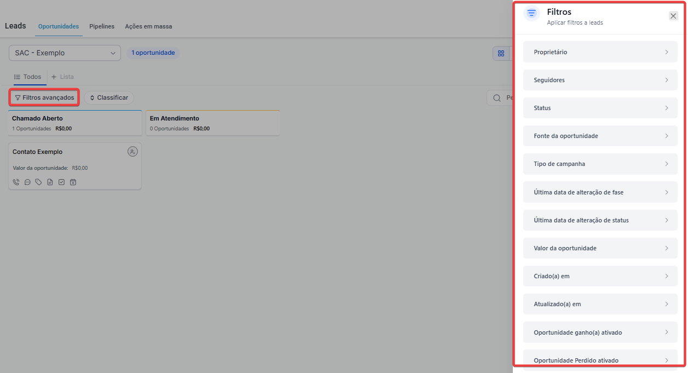
Task: Open Oportunidade Perdido ativado filter
Action: click(600, 360)
